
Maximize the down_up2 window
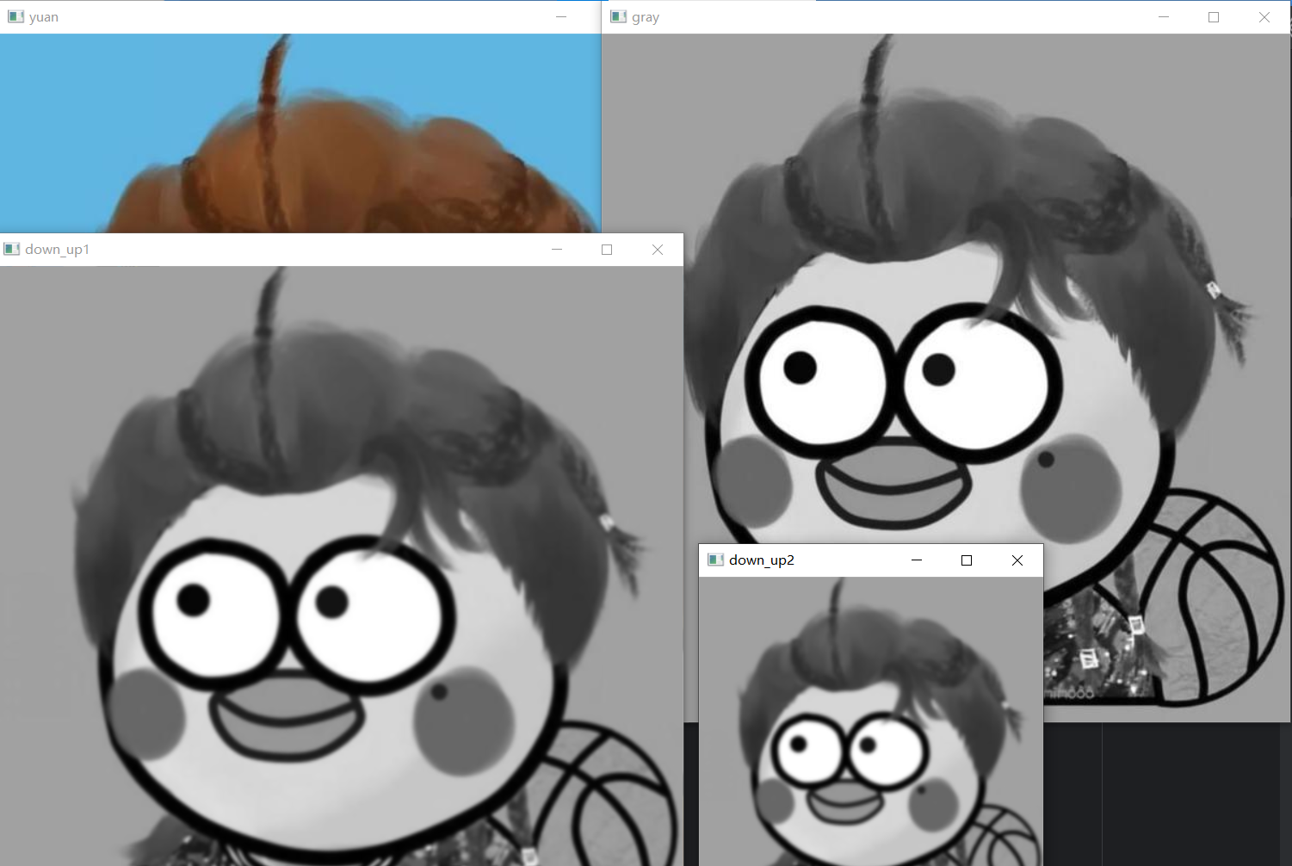[x=967, y=560]
